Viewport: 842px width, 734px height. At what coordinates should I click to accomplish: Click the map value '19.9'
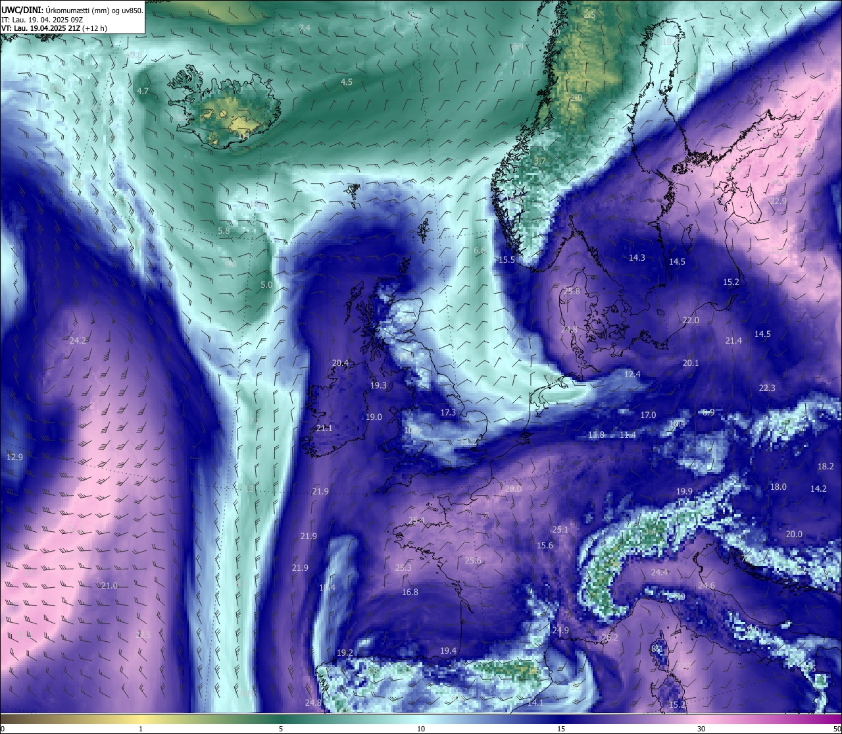point(684,491)
